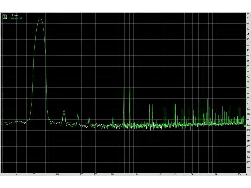
Task: Click the spectrum legend icon at top-left
Action: point(5,17)
